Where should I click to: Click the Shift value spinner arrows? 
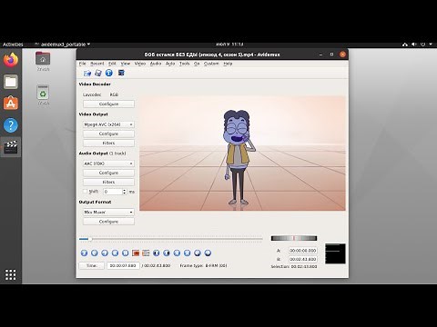[x=124, y=192]
